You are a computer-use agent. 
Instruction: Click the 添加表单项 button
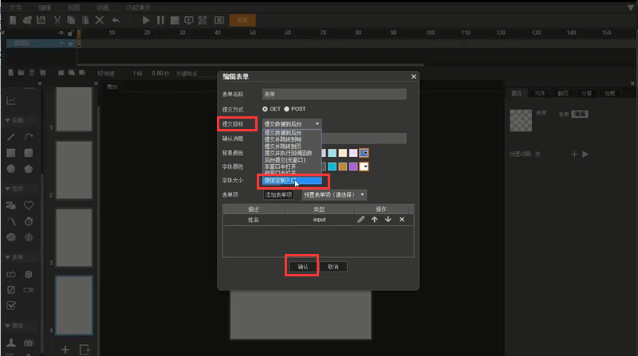(x=278, y=194)
